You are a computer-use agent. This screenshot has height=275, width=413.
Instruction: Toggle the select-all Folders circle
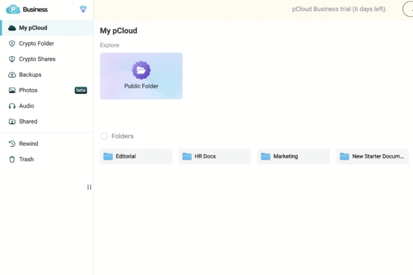(x=104, y=136)
